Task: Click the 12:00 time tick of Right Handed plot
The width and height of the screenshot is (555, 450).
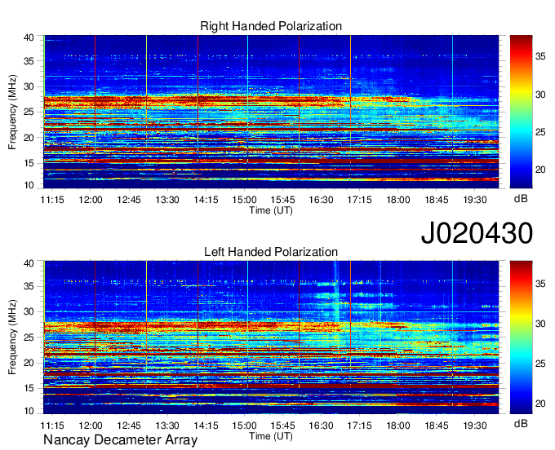Action: [91, 200]
